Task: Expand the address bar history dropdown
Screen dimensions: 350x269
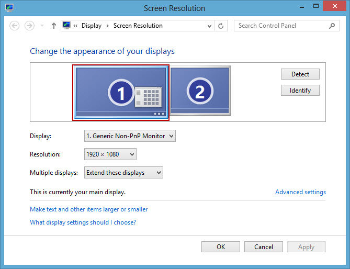Action: (210, 26)
